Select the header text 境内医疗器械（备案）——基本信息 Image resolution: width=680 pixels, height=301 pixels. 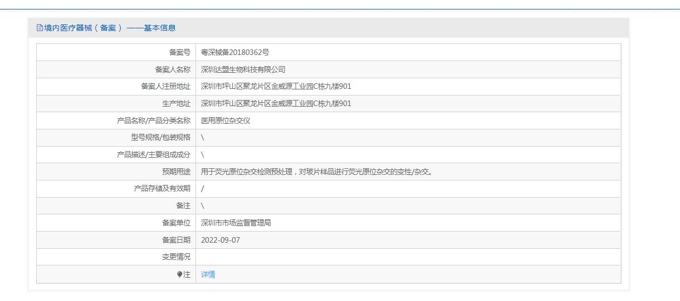110,28
